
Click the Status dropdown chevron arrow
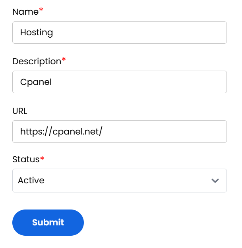(x=215, y=181)
